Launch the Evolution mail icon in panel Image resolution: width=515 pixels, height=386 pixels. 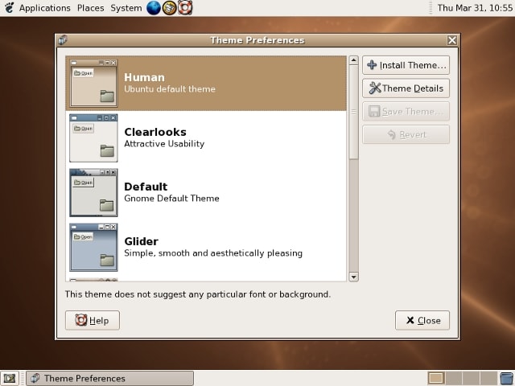coord(170,8)
